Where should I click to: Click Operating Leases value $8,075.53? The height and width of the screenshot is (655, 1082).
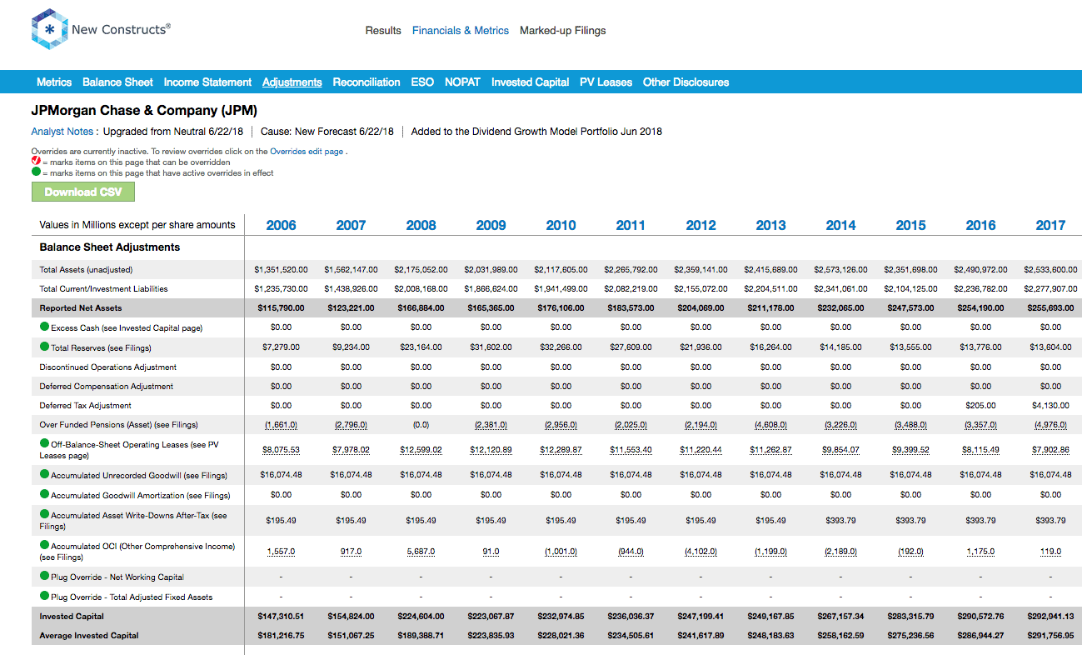[x=282, y=449]
